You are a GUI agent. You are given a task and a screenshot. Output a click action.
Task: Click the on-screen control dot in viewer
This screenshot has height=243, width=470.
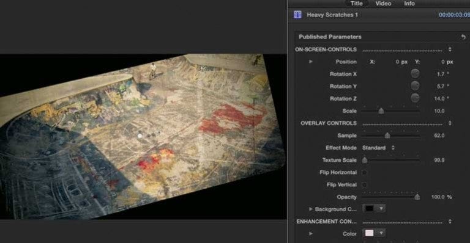pyautogui.click(x=140, y=136)
